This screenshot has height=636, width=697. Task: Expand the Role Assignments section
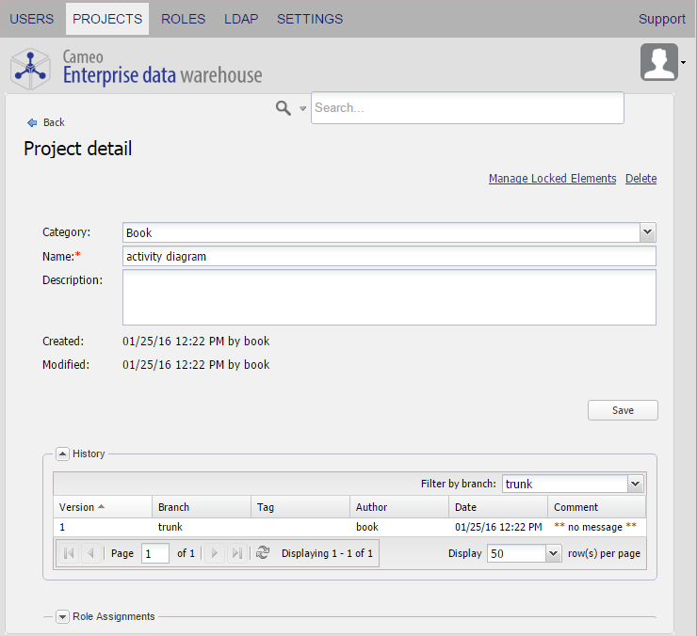pos(62,616)
